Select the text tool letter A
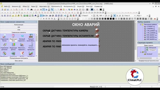Viewport: 160px width, 90px height. 77,9
